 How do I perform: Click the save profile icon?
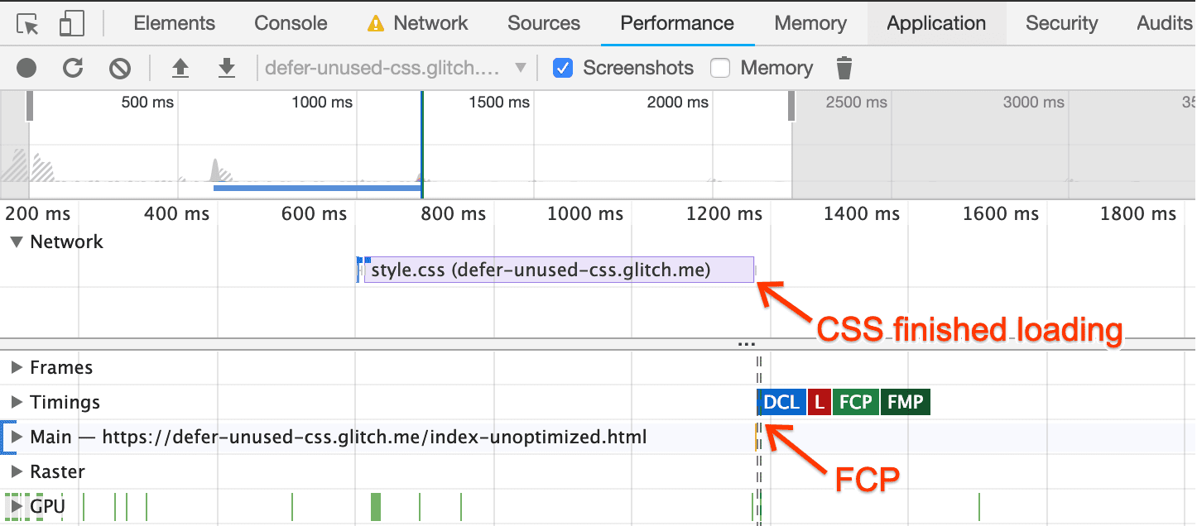[226, 68]
